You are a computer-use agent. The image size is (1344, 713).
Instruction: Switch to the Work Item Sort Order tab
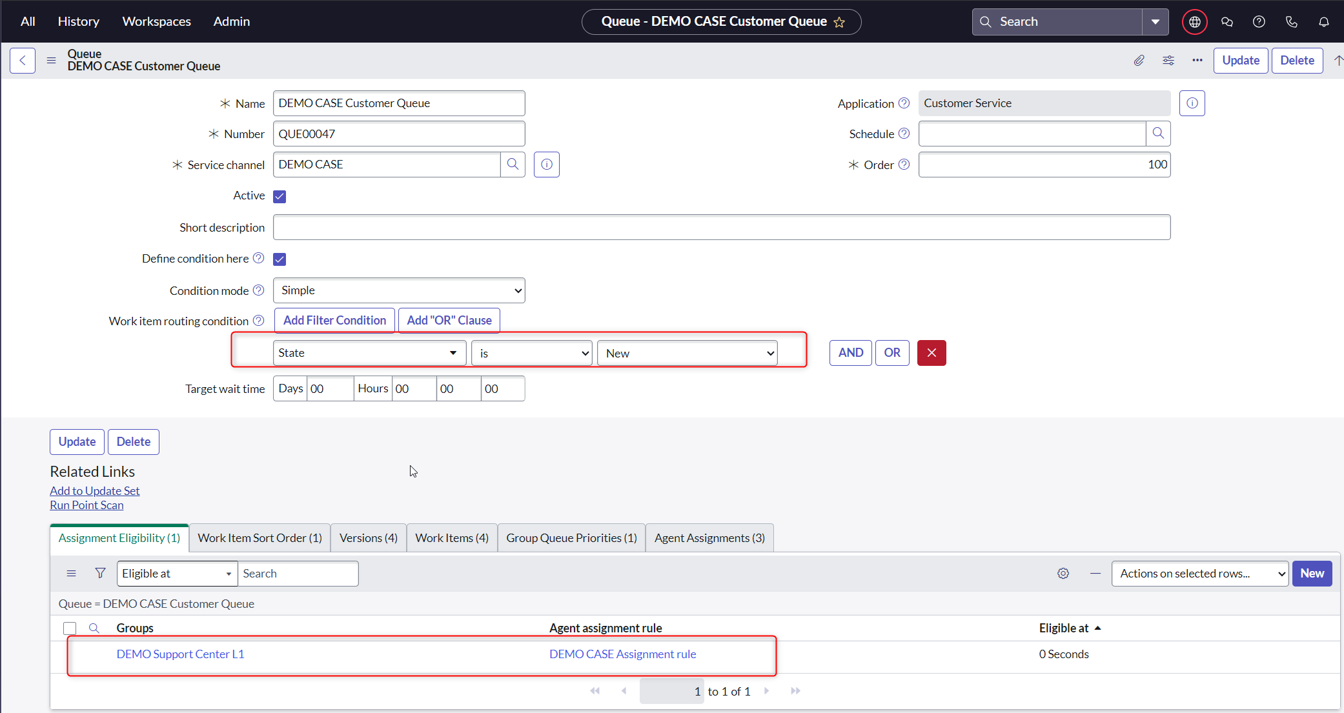pyautogui.click(x=260, y=538)
